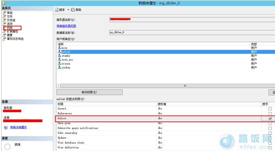Click the connection properties icon
The width and height of the screenshot is (275, 152).
point(6,128)
